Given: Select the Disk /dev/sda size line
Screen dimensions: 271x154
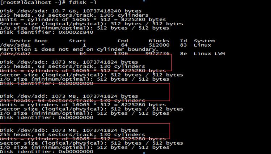Looking at the screenshot, I should (71, 11).
